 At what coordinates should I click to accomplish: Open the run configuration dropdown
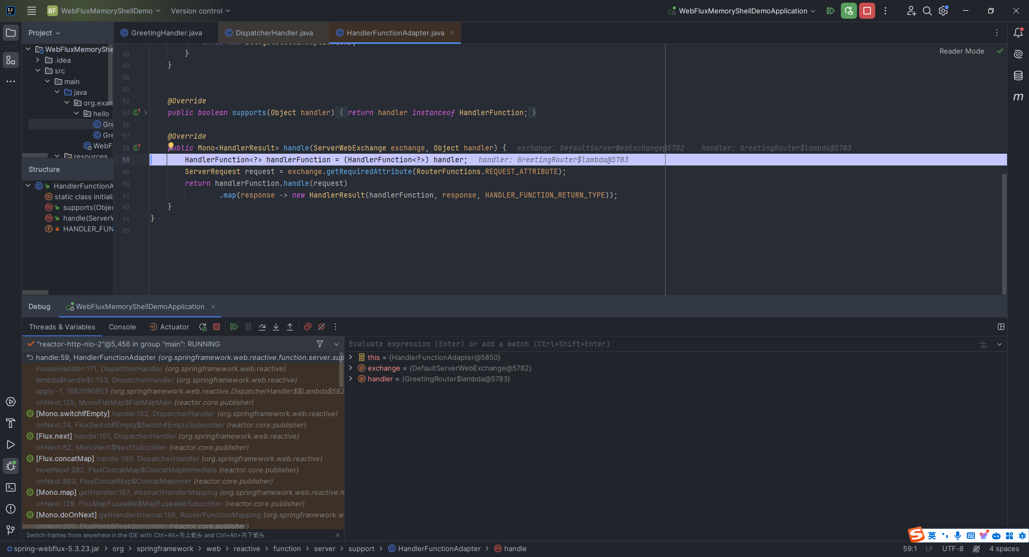point(742,11)
